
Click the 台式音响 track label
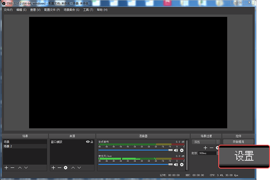pos(103,142)
